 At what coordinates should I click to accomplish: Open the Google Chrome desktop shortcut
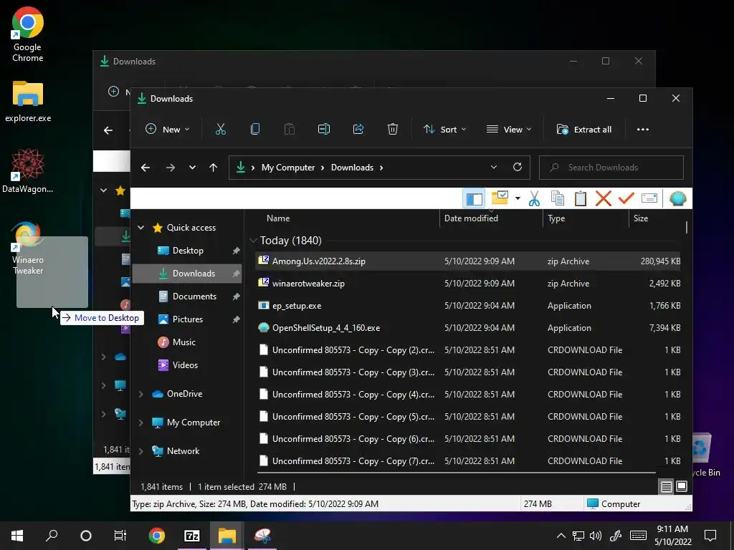(28, 34)
